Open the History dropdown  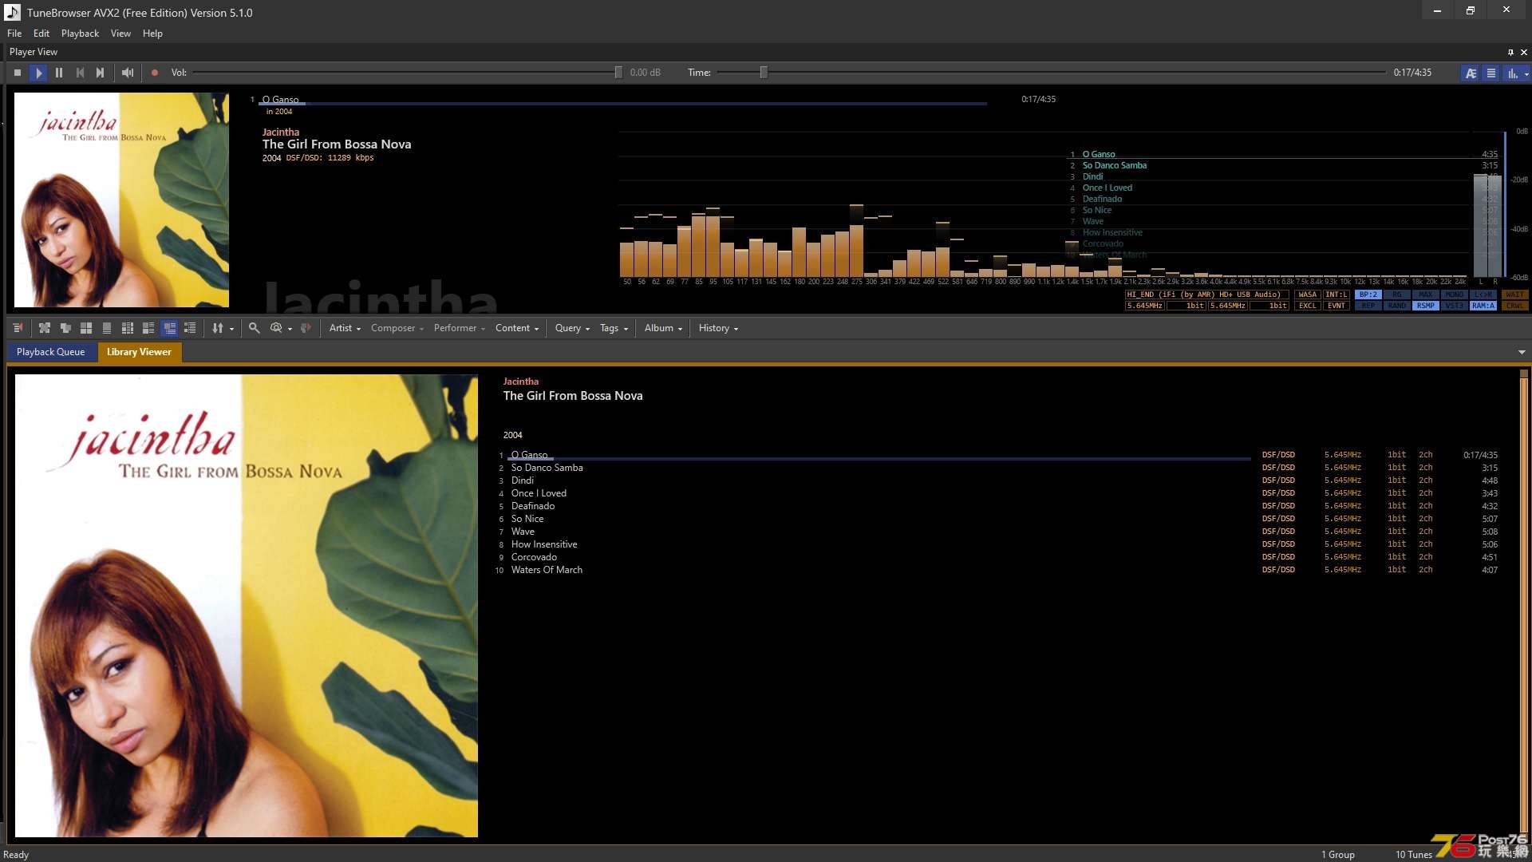718,328
